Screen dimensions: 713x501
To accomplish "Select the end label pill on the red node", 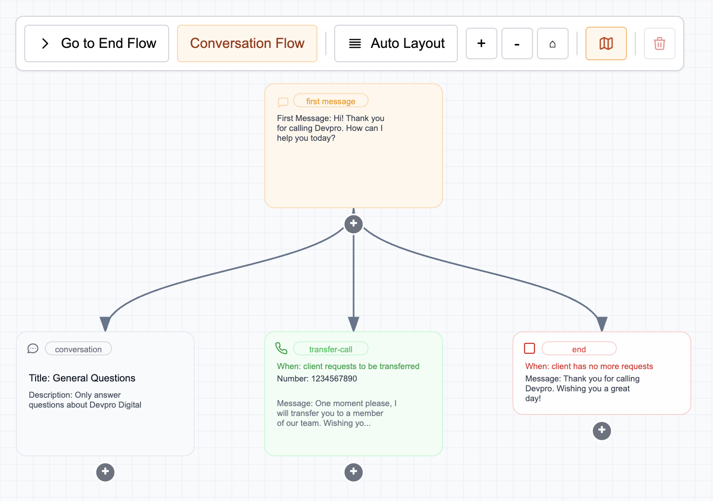I will click(579, 348).
